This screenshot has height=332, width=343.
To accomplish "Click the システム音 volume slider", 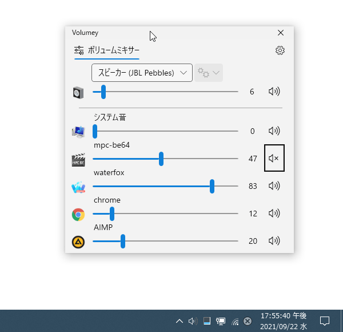I will 165,131.
